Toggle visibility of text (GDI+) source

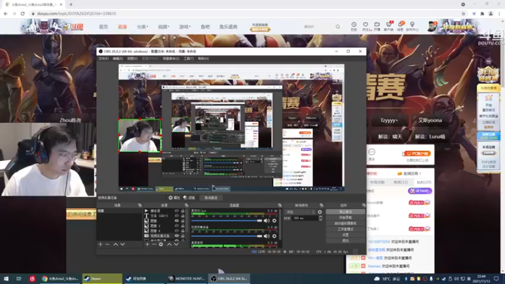tap(177, 216)
